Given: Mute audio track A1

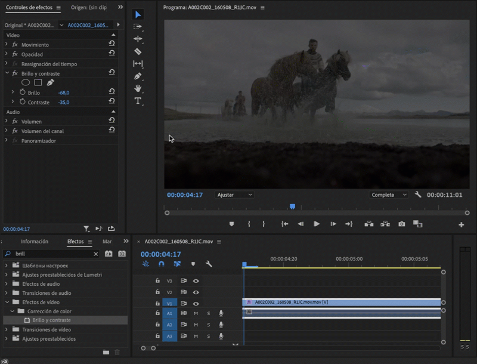Looking at the screenshot, I should point(196,314).
